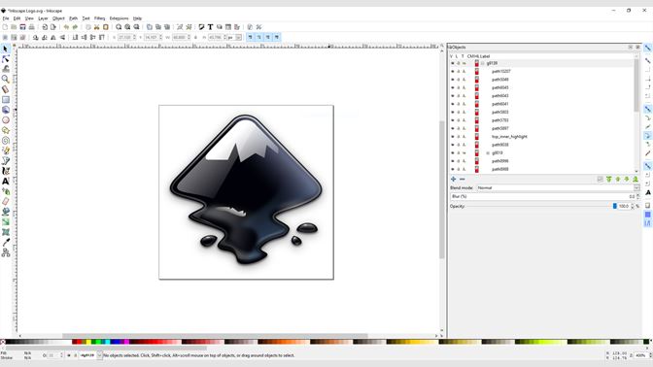Click the Undo arrow in toolbar
653x367 pixels.
66,27
